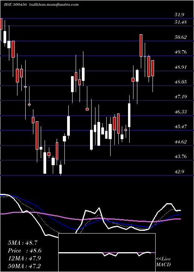This screenshot has height=272, width=194.
Task: Click the 46.33 price level label
Action: (181, 112)
